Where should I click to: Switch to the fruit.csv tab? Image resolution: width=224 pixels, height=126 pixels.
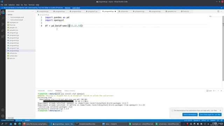click(186, 12)
